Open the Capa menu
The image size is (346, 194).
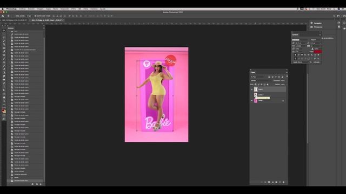coord(48,9)
